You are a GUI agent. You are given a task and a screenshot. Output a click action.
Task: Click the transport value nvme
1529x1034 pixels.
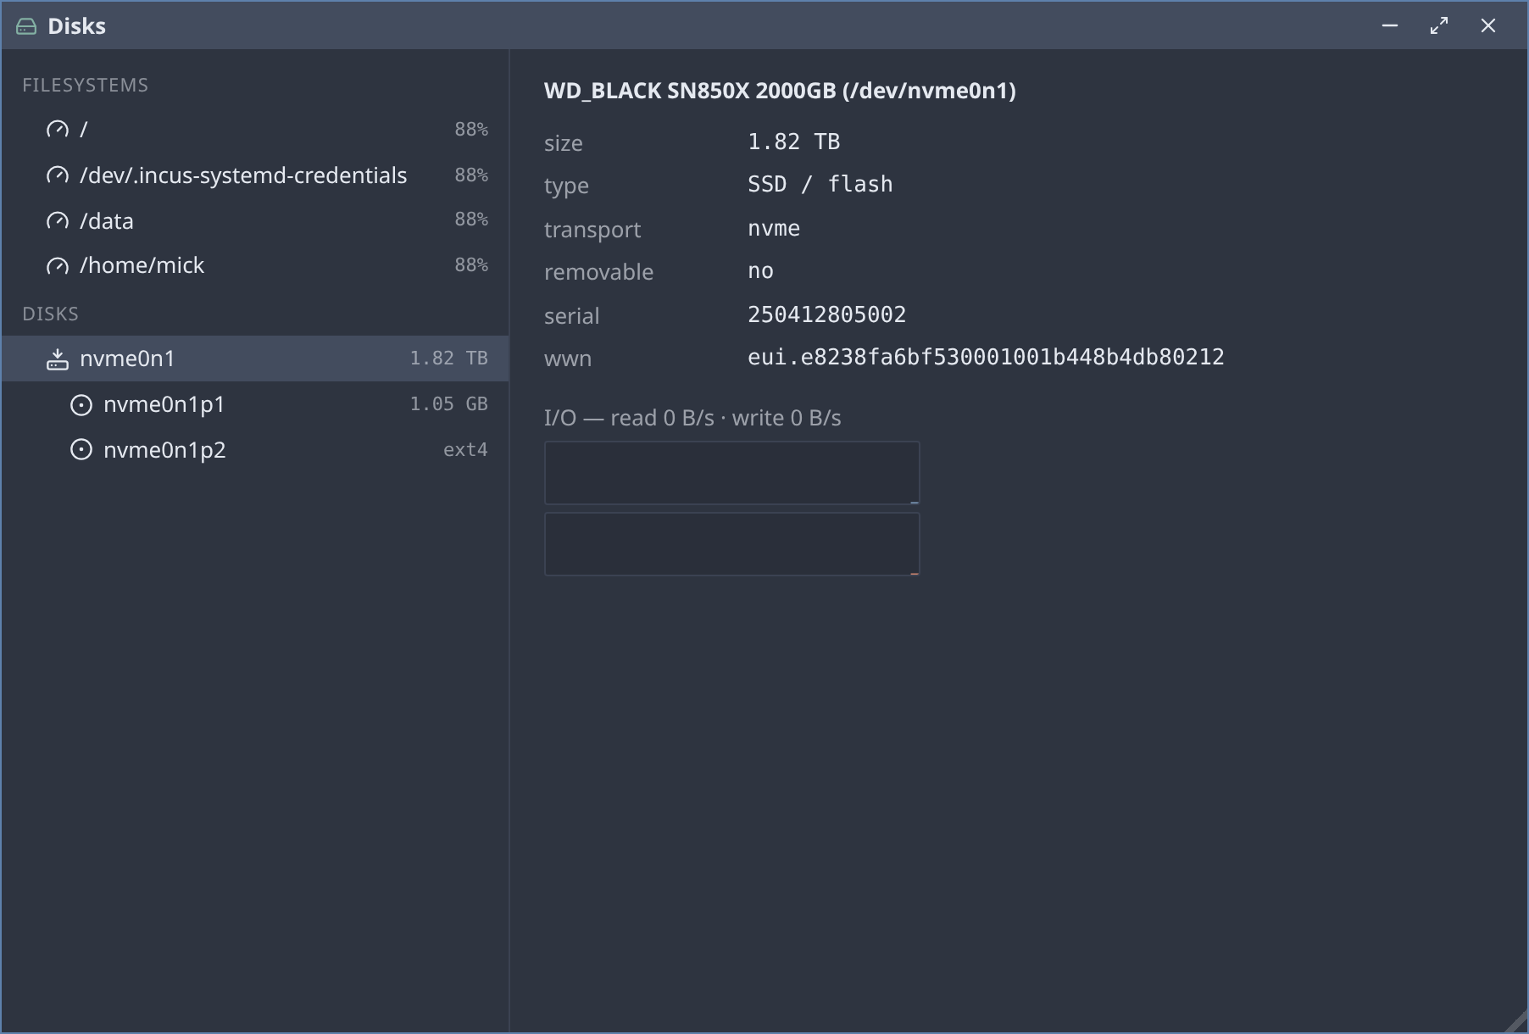tap(774, 229)
